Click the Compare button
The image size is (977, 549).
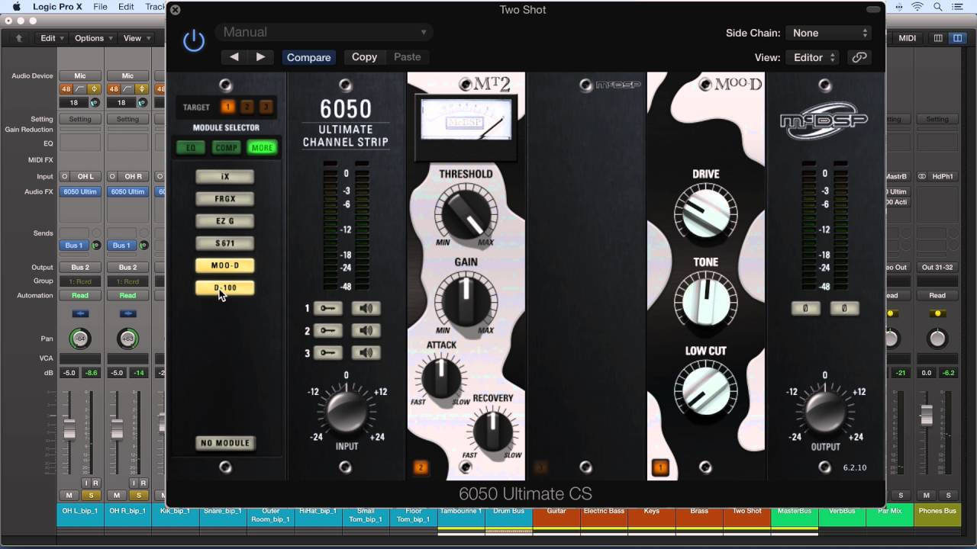308,57
